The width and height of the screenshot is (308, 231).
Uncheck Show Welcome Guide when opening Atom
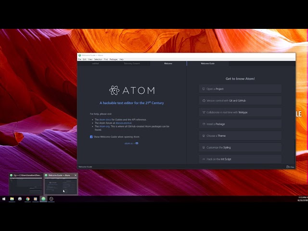[91, 137]
